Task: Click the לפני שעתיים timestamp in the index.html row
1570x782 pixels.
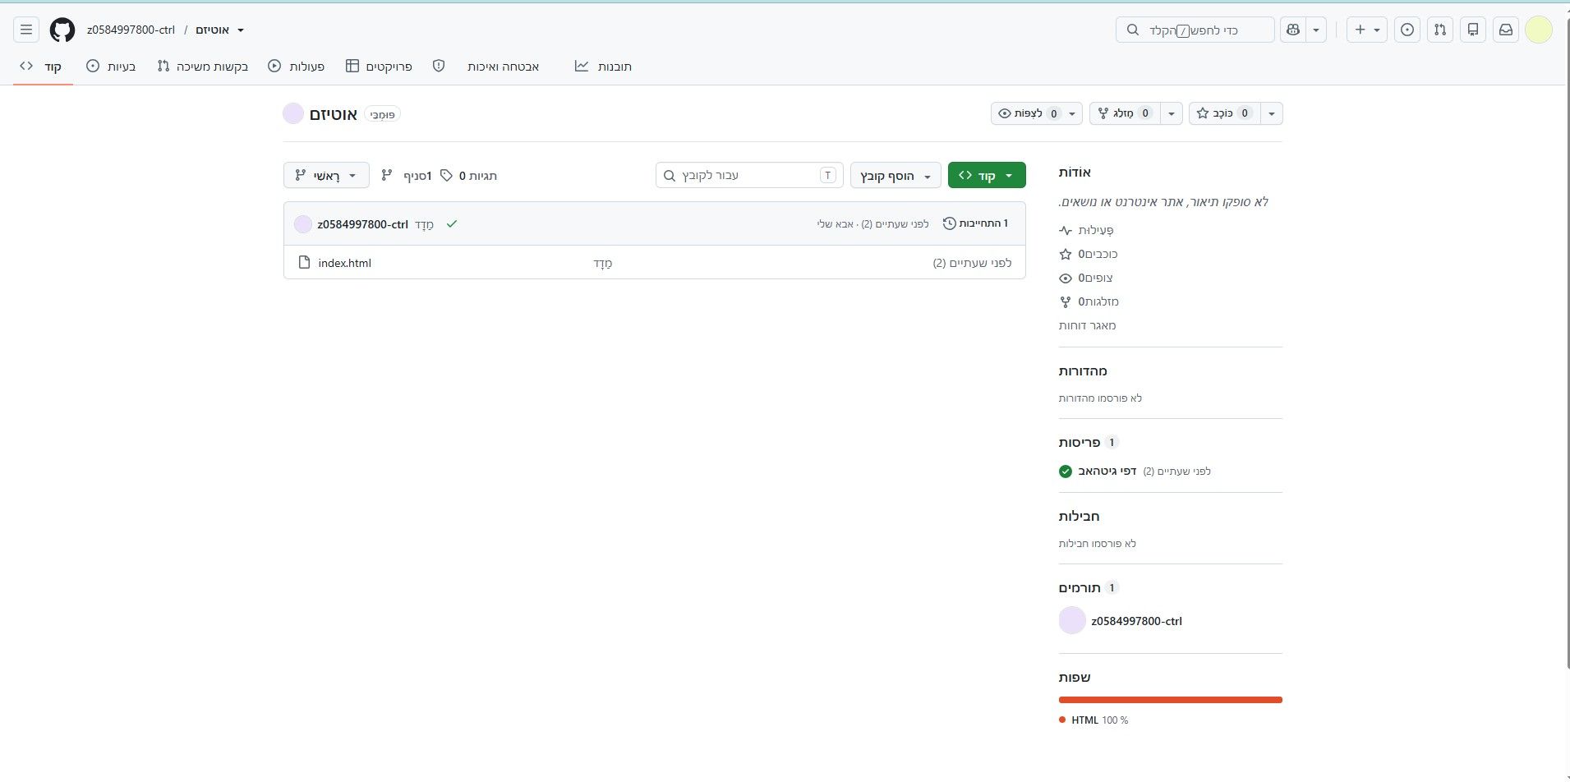Action: [x=972, y=263]
